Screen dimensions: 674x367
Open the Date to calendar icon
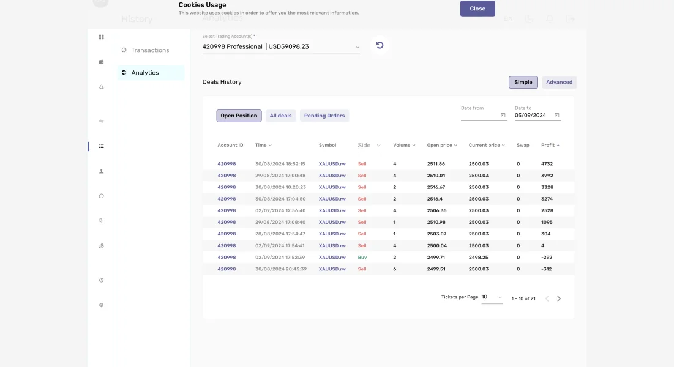coord(556,115)
